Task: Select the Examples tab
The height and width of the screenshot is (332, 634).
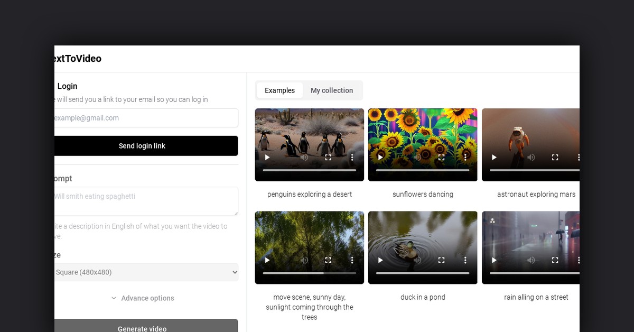Action: coord(279,90)
